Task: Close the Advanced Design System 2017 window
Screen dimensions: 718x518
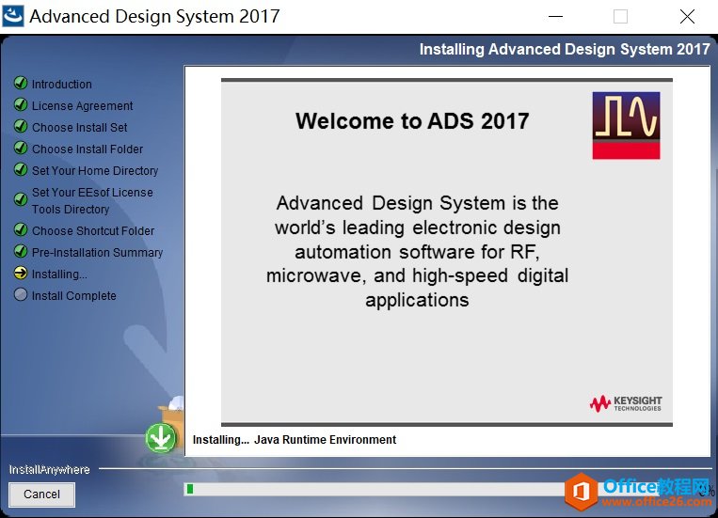Action: [687, 17]
